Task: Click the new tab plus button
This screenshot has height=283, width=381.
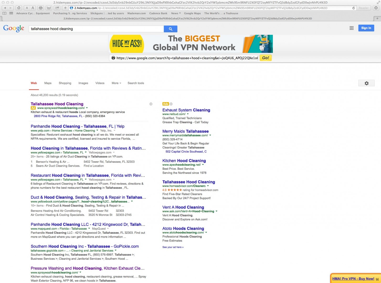Action: coord(377,18)
